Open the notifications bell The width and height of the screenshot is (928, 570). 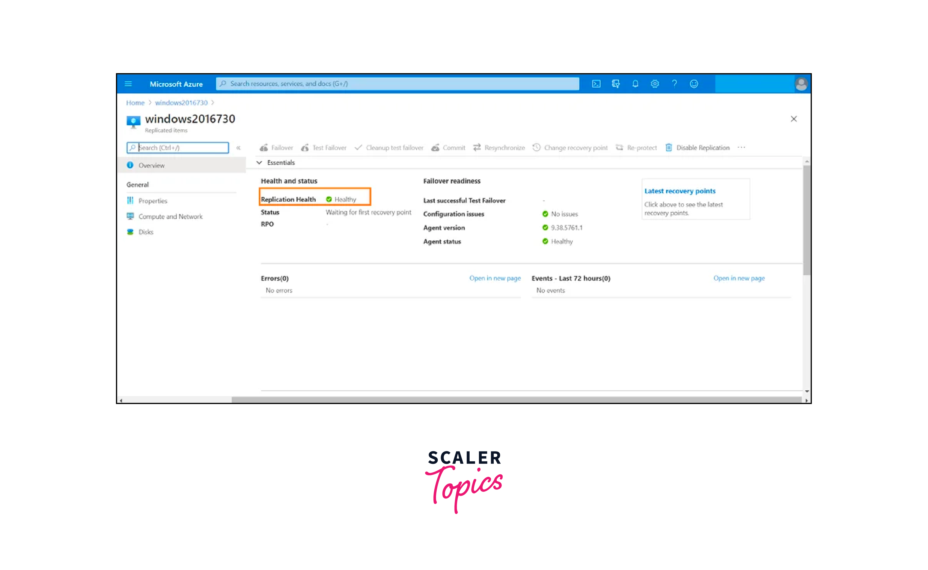coord(635,84)
